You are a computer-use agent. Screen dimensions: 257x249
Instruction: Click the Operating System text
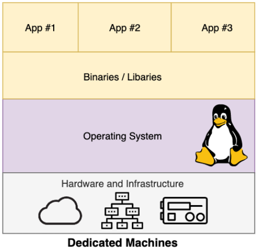(x=123, y=136)
